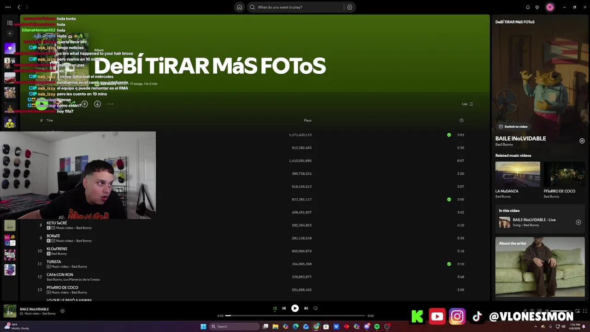Open BAILE INoLVIDABLE - Live song
The image size is (590, 332).
tap(534, 220)
